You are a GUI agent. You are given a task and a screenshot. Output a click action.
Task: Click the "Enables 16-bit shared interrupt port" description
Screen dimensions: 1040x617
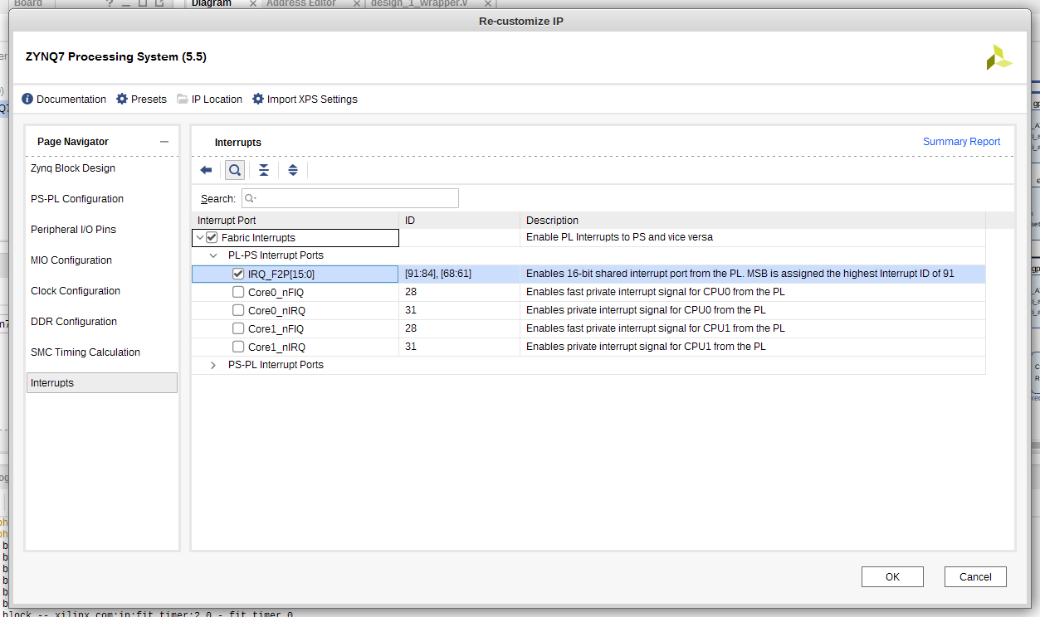pyautogui.click(x=740, y=274)
